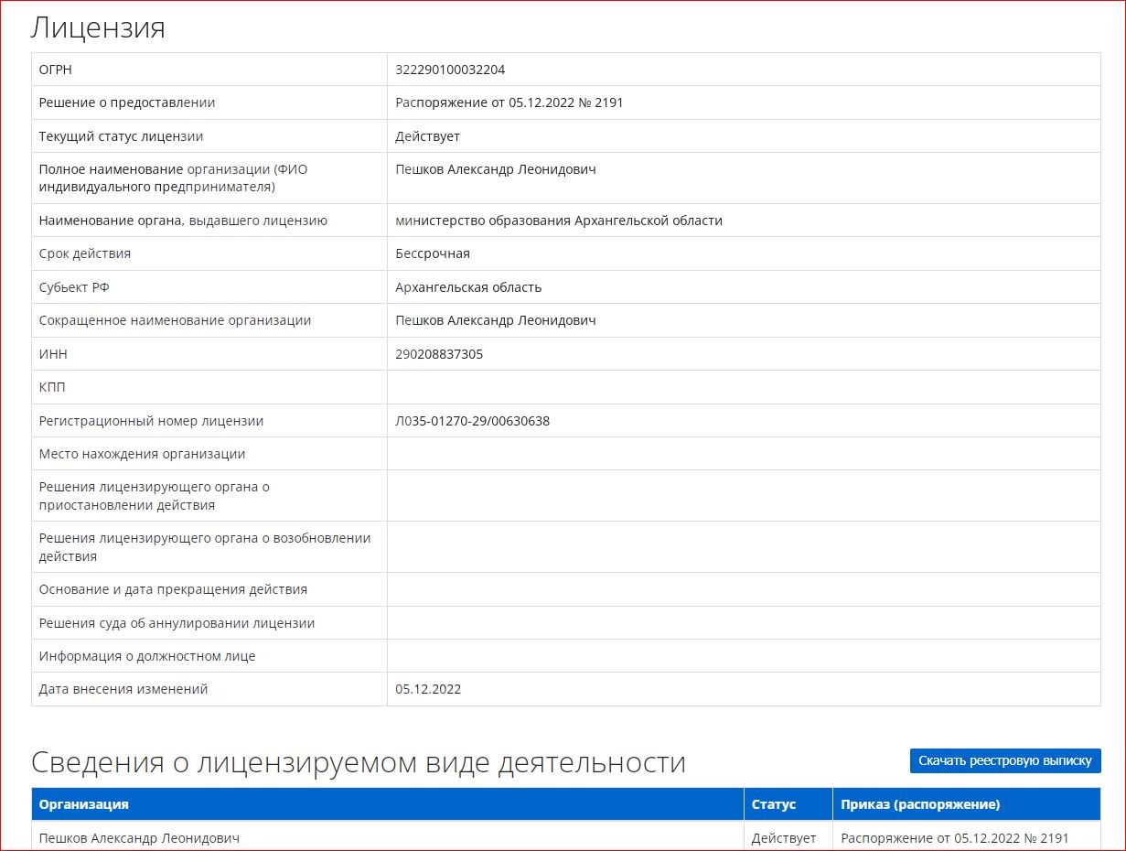Click the Решение о предоставлении order value
1126x851 pixels.
coord(509,102)
